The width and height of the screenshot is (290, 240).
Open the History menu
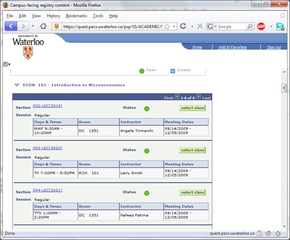53,16
